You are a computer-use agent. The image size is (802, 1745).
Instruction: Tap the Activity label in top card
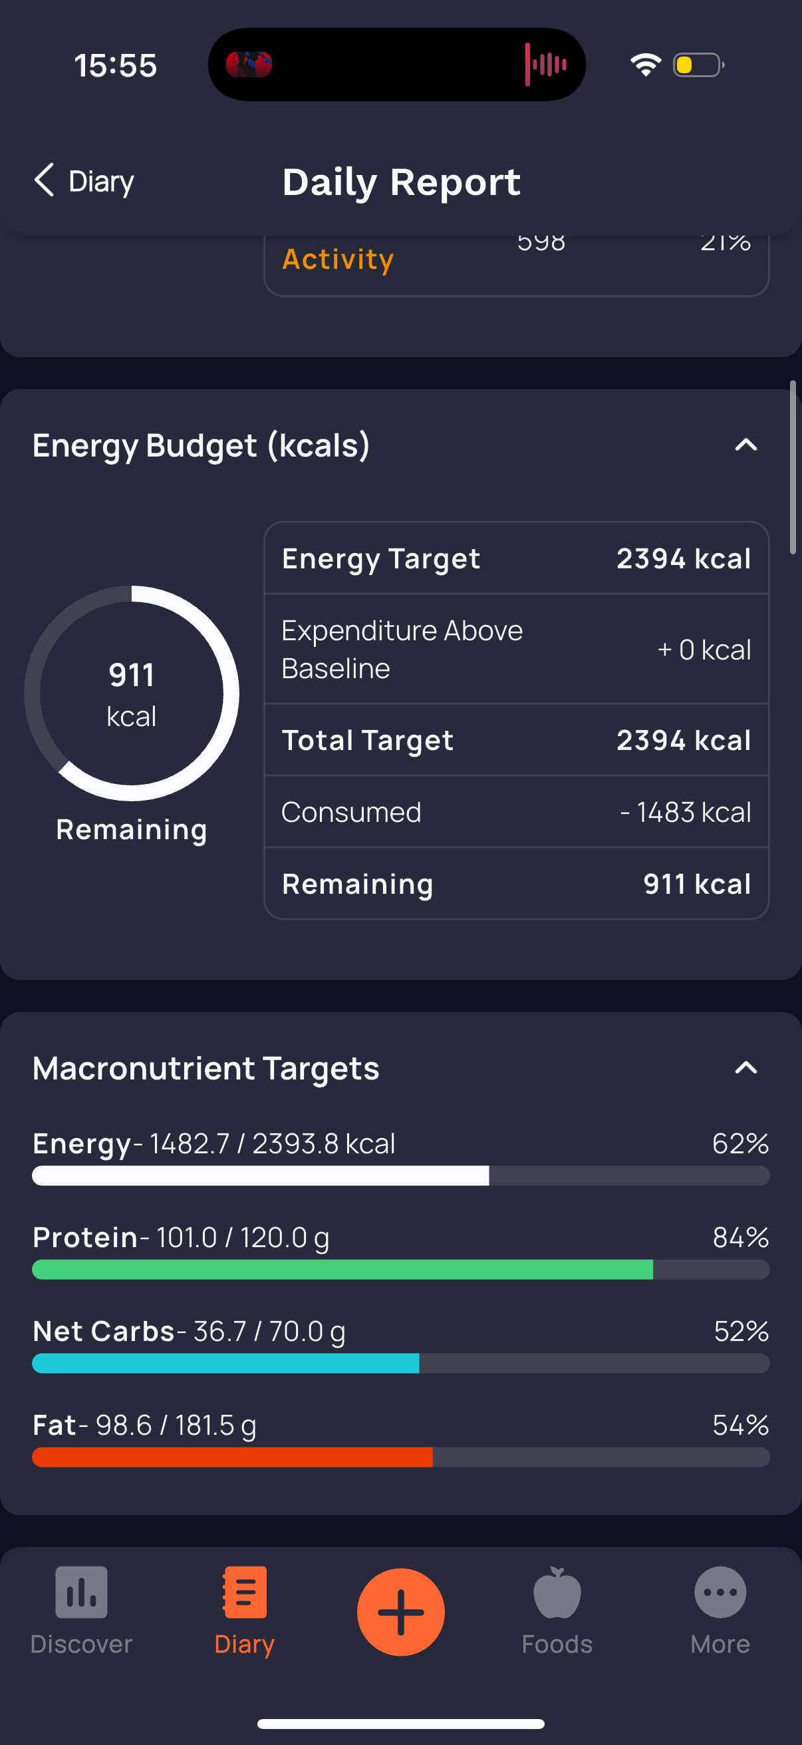point(338,260)
